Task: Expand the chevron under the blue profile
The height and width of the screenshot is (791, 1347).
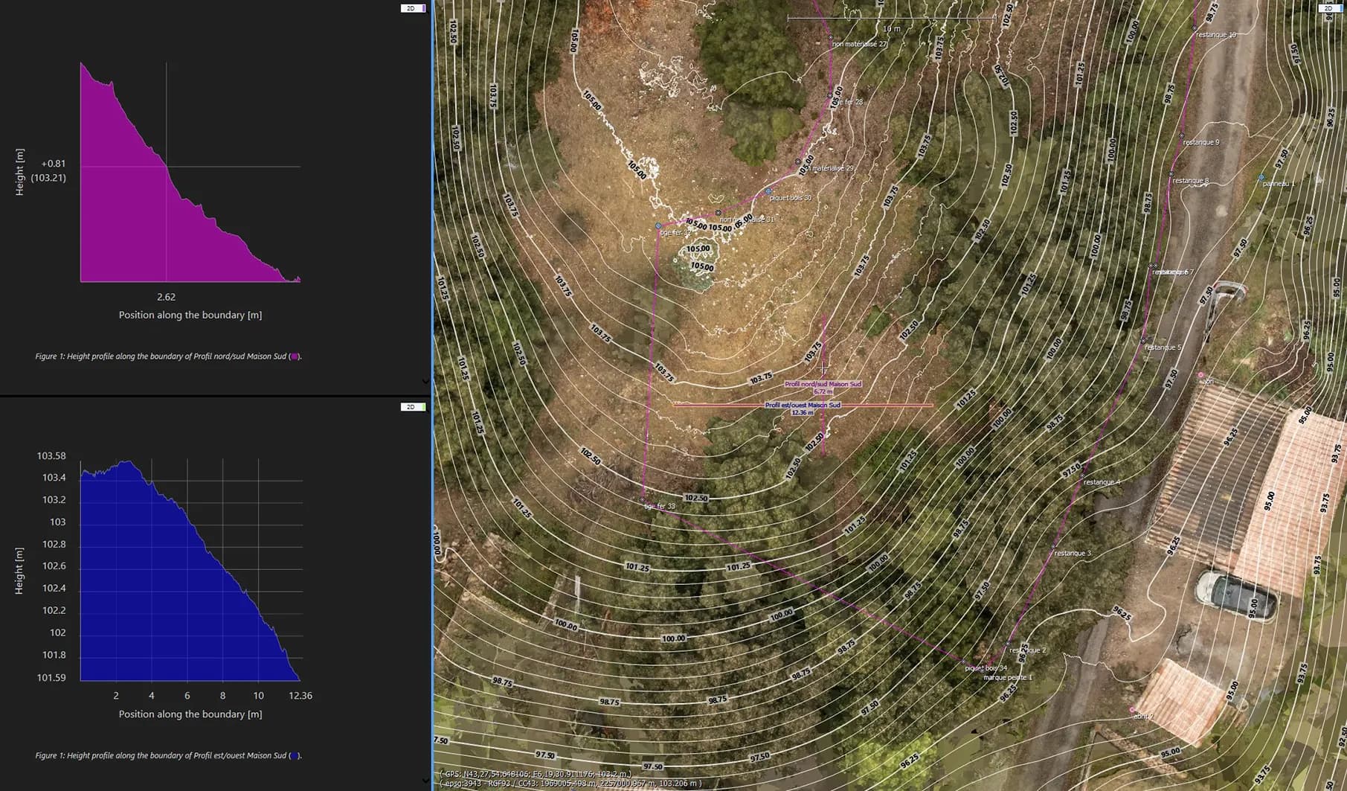Action: tap(425, 780)
